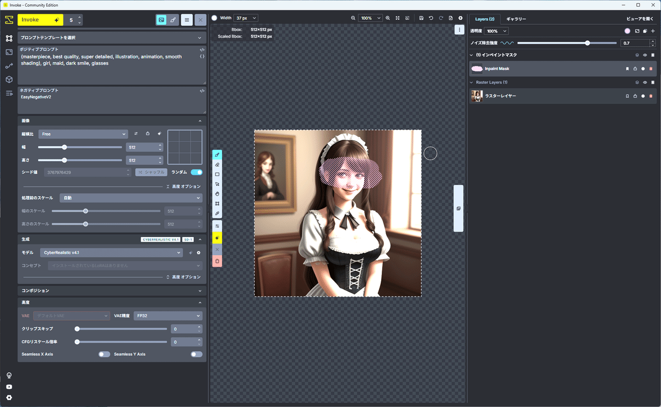This screenshot has height=407, width=661.
Task: Open the queue panel in left sidebar
Action: coord(9,93)
